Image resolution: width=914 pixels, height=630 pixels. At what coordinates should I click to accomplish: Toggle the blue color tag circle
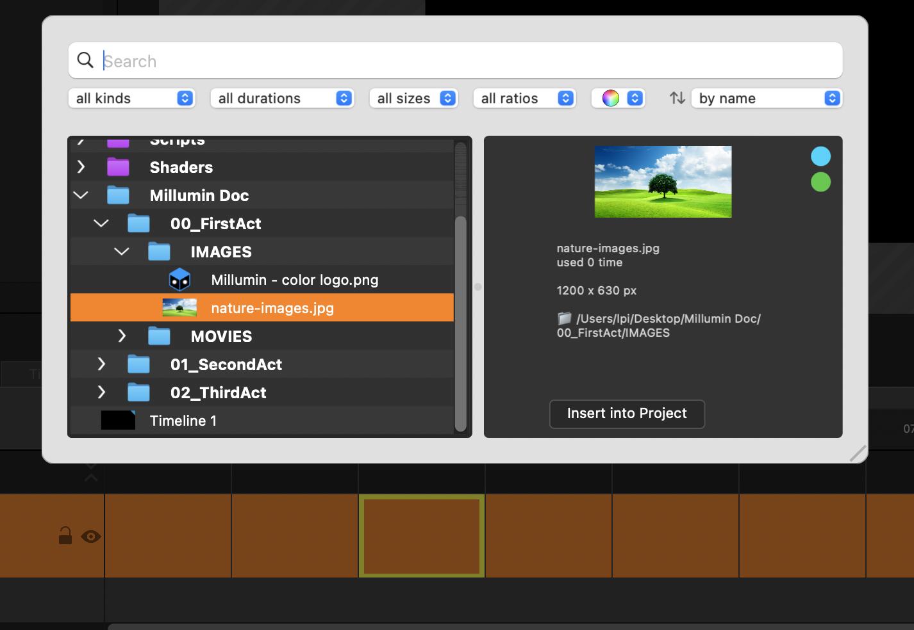[x=820, y=156]
